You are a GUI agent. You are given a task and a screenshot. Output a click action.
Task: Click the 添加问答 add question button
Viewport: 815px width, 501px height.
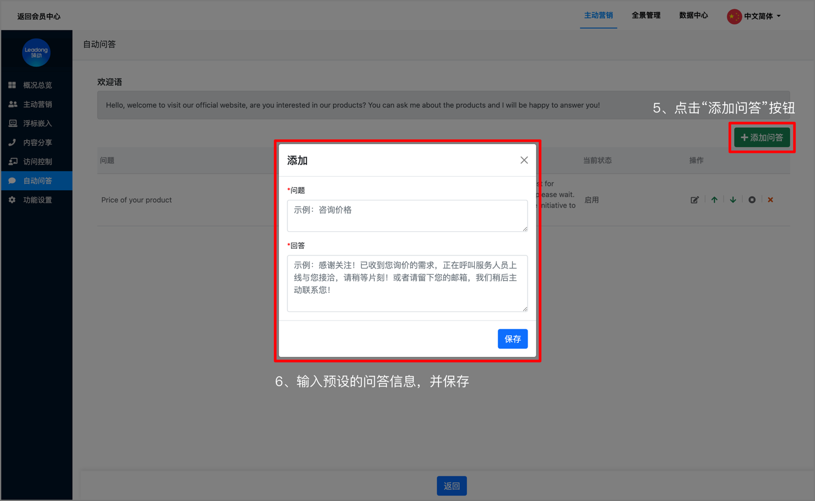click(762, 137)
